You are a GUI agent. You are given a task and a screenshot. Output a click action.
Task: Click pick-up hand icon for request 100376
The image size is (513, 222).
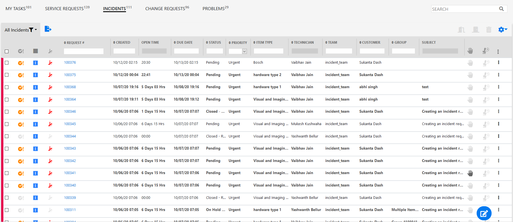470,63
